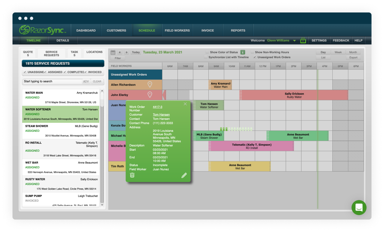Select the Quotes tab
Viewport: 384px width, 232px height.
click(28, 53)
